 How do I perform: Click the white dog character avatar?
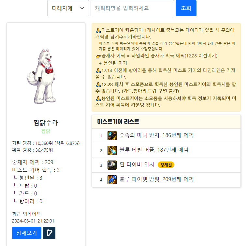click(x=42, y=76)
